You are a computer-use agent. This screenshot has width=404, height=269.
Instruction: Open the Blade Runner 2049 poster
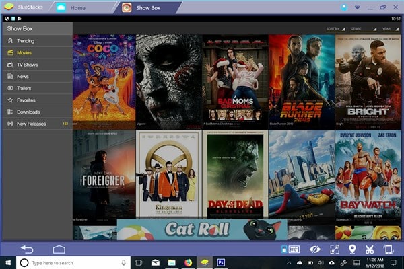click(x=302, y=82)
